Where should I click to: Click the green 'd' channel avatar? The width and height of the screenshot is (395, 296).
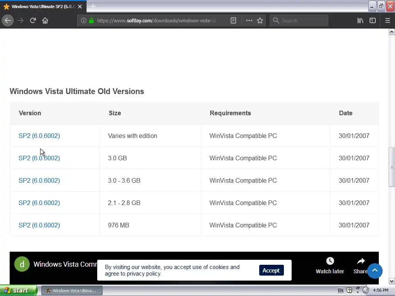pyautogui.click(x=22, y=264)
